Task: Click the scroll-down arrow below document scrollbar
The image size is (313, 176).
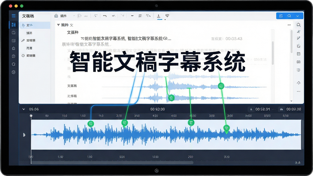Action: click(x=291, y=101)
